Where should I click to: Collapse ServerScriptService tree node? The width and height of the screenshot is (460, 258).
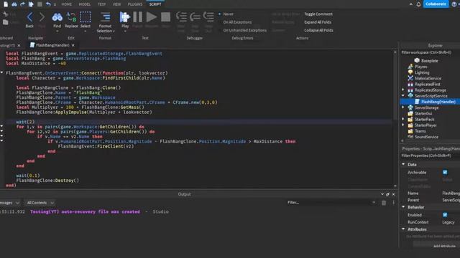(x=403, y=95)
